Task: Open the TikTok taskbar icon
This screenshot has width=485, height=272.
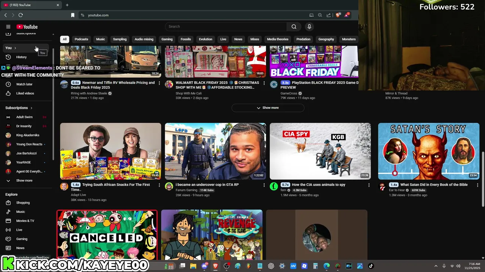Action: pyautogui.click(x=371, y=266)
